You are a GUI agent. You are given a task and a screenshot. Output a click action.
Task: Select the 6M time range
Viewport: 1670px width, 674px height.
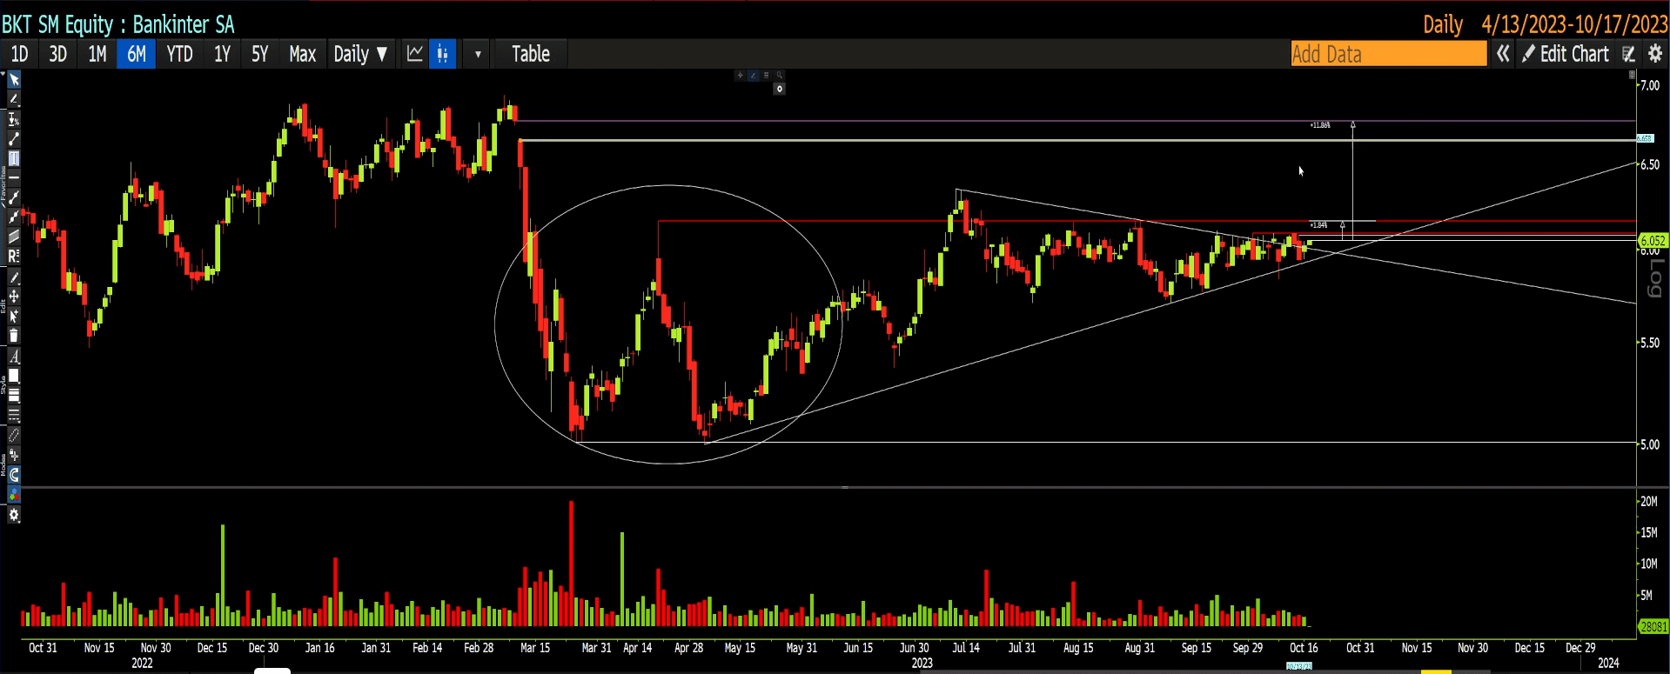pyautogui.click(x=137, y=54)
